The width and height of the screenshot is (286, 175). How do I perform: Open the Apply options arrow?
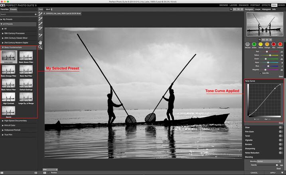coord(282,173)
